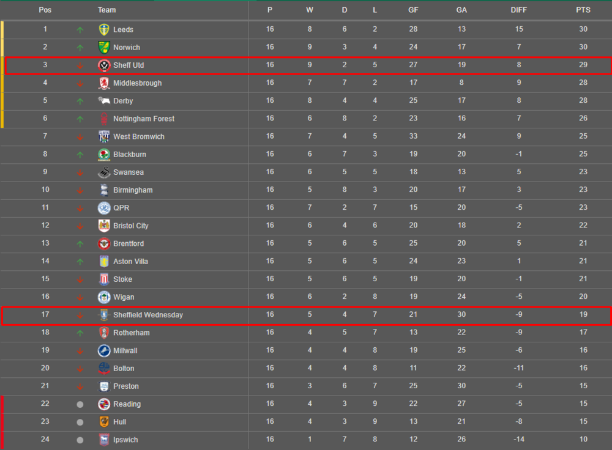
Task: Open the QPR club crest icon
Action: coord(104,208)
